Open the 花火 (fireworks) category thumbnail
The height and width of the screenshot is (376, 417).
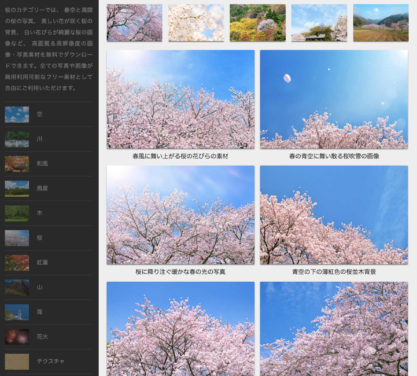17,337
